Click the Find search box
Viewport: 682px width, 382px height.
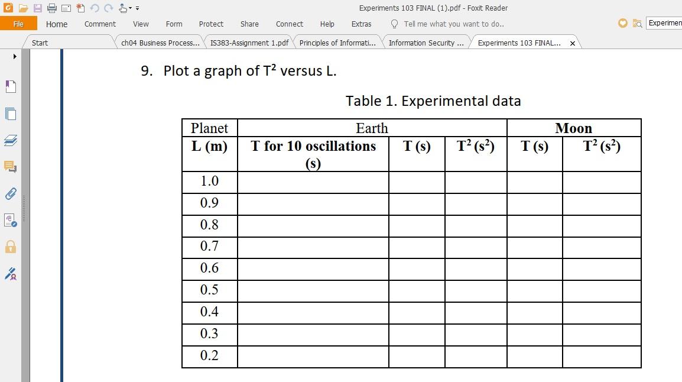[x=664, y=23]
